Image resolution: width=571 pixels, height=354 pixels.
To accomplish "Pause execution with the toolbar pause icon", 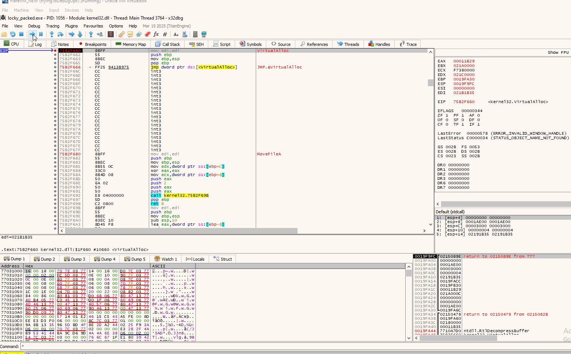I will click(41, 34).
